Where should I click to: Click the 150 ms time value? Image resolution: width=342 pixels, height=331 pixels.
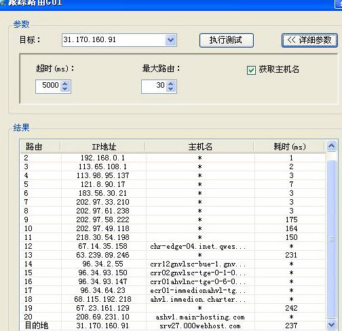pyautogui.click(x=291, y=237)
